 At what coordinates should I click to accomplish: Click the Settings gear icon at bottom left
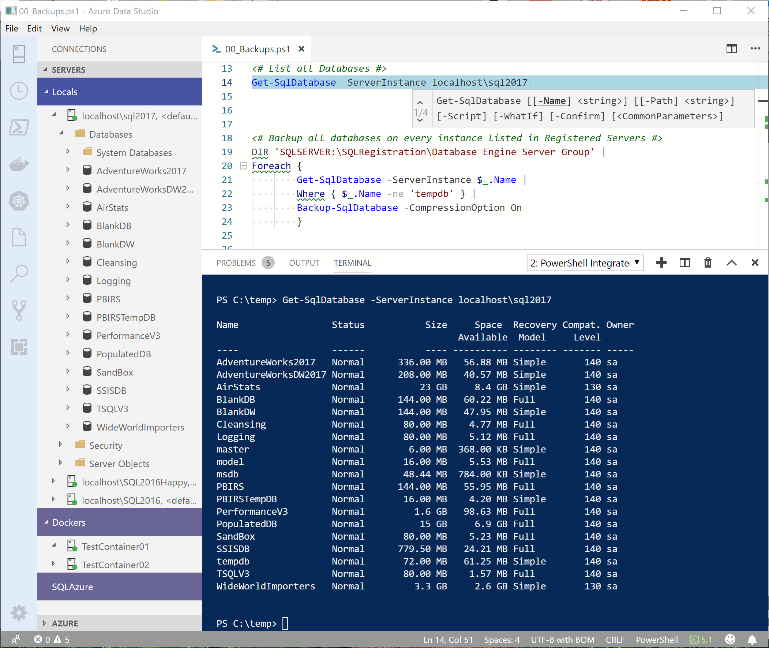pos(17,614)
